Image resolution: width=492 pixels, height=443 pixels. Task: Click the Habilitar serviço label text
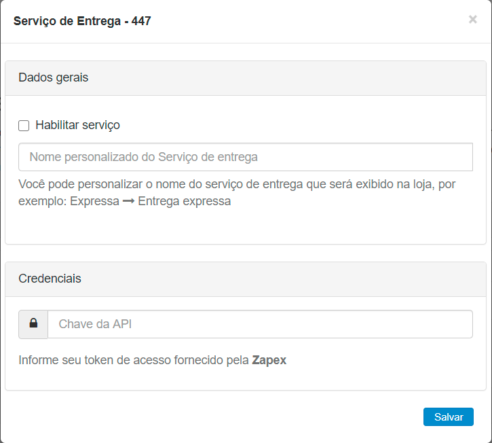(x=77, y=125)
